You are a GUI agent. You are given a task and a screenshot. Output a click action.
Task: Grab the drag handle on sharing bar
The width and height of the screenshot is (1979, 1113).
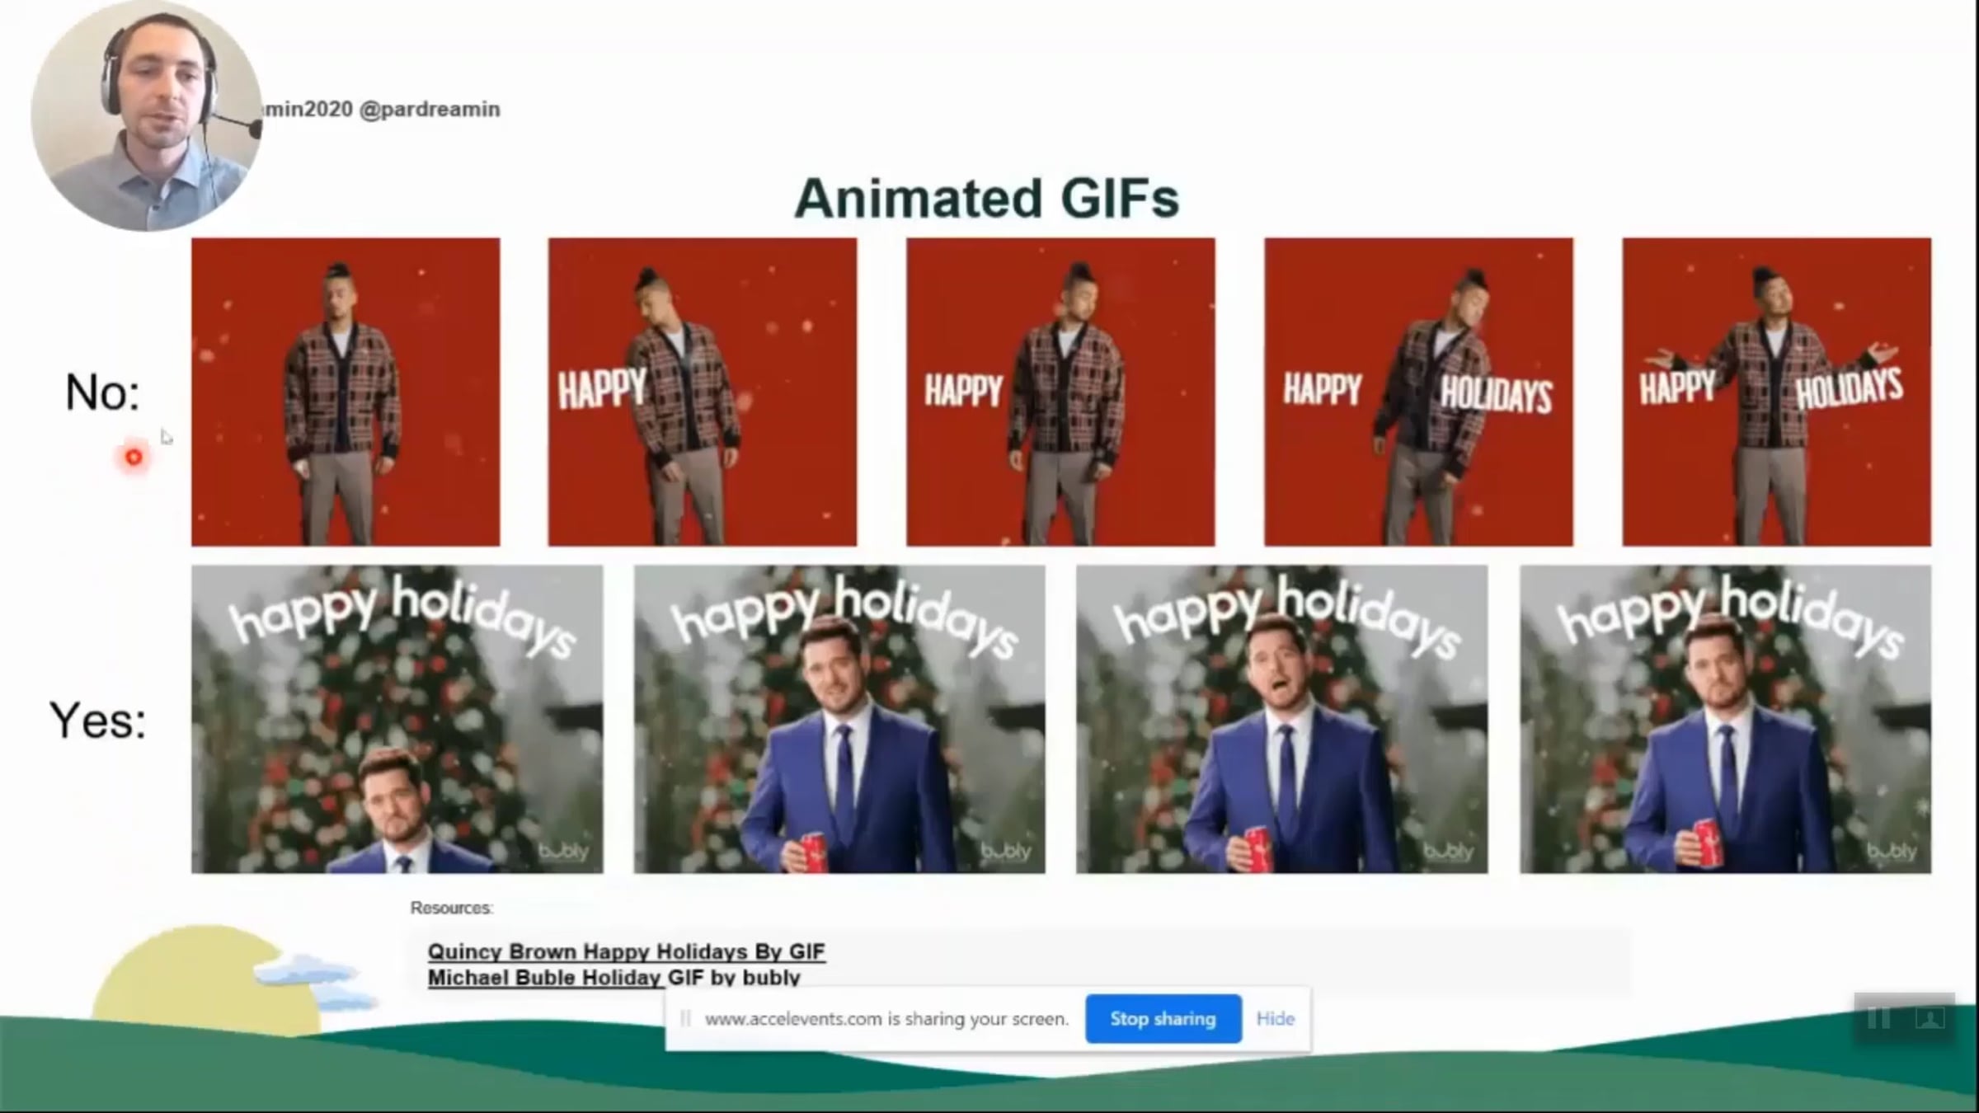point(685,1019)
